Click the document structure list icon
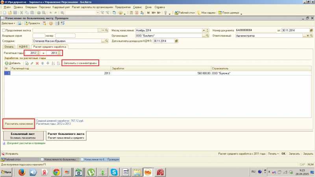 57,23
